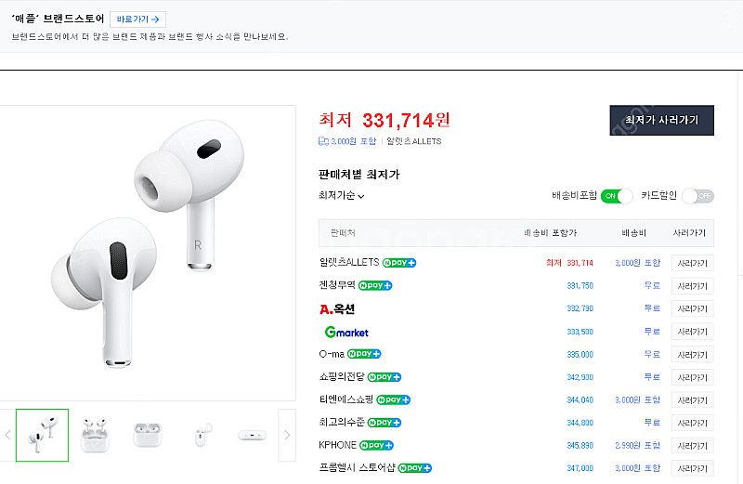Open seller O-ma link

click(x=332, y=354)
